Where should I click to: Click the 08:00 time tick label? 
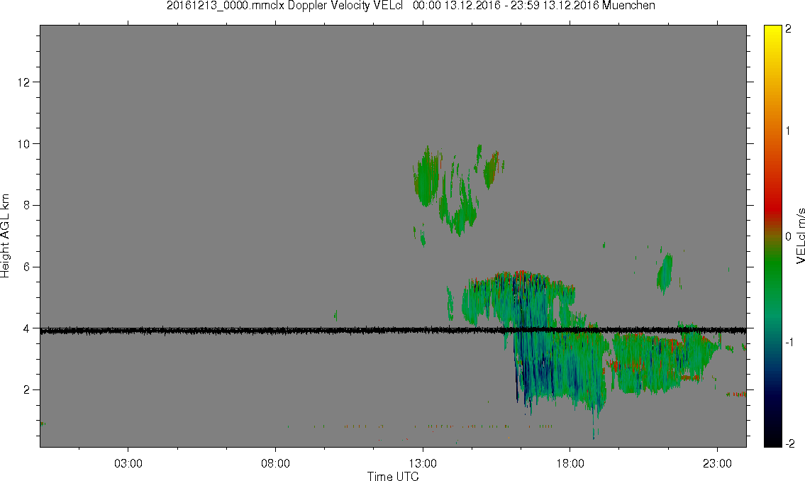275,463
